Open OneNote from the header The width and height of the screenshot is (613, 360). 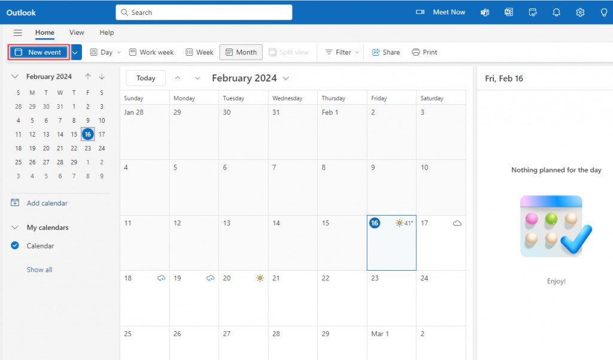[x=508, y=12]
